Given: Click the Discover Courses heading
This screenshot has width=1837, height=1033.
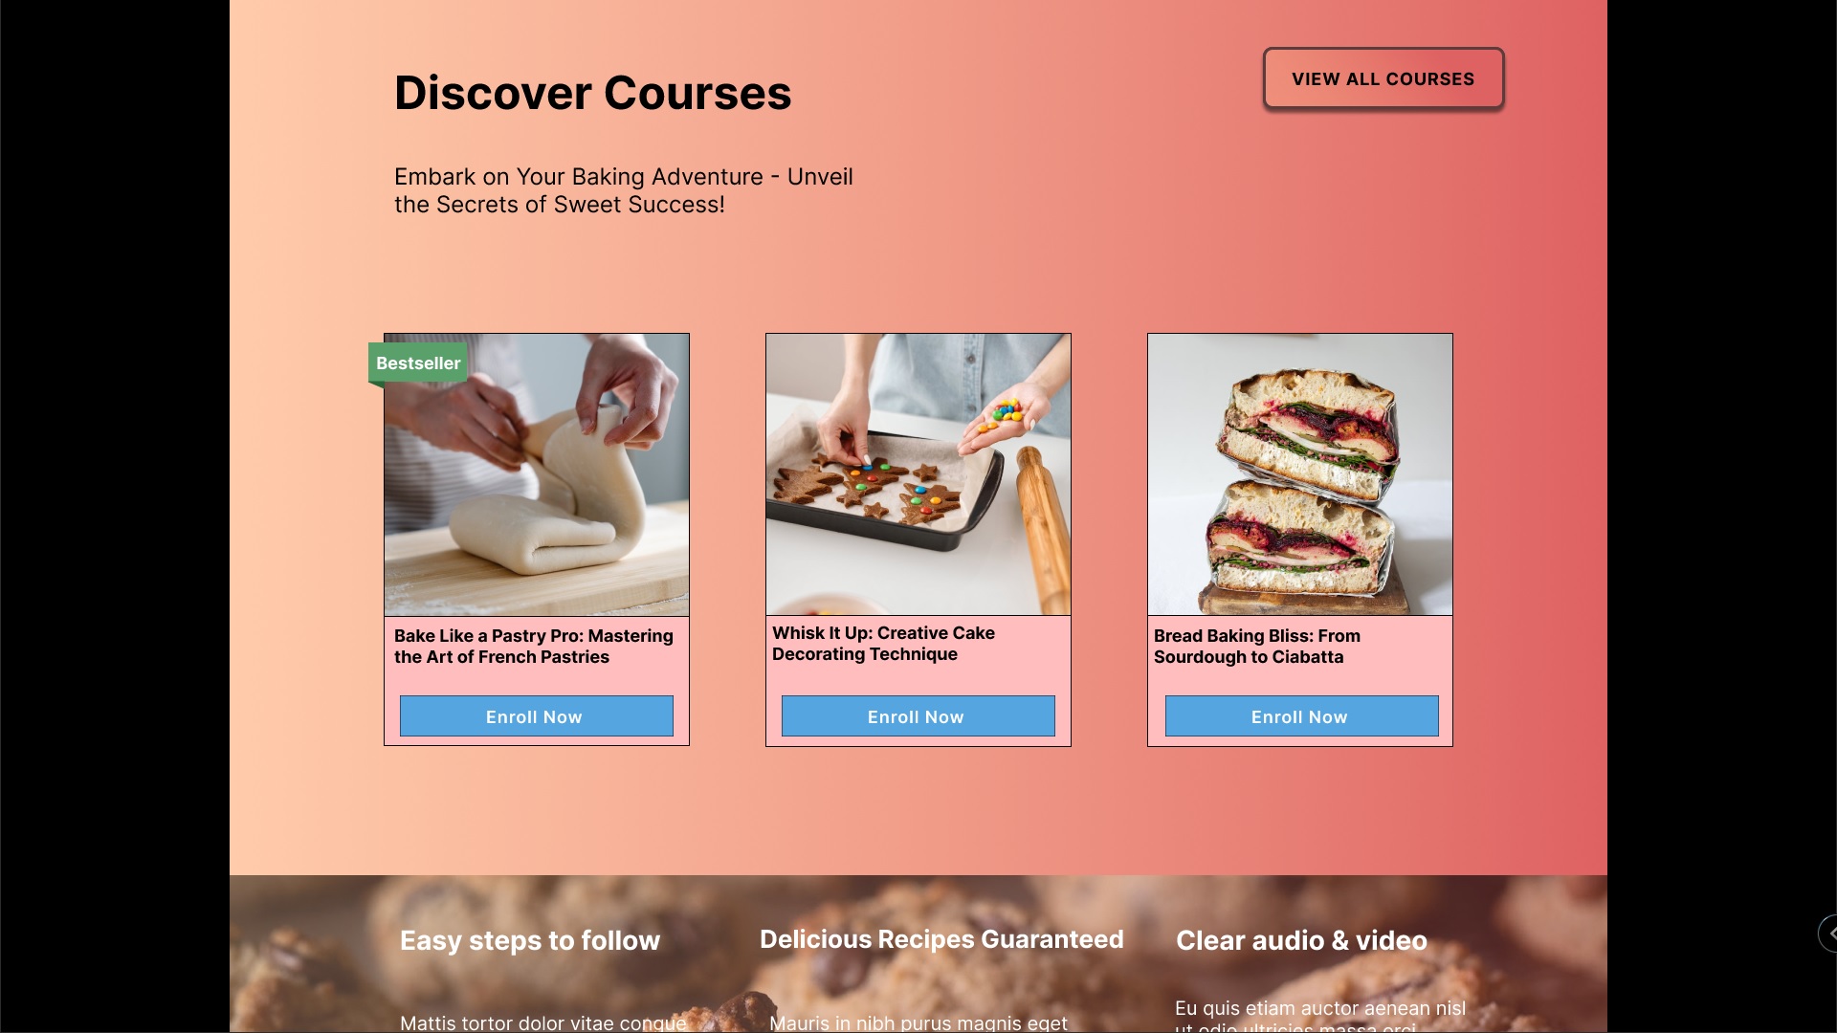Looking at the screenshot, I should click(x=593, y=93).
